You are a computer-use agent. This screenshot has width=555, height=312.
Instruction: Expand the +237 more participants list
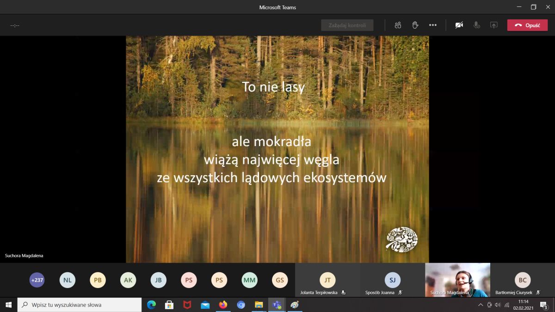[37, 280]
